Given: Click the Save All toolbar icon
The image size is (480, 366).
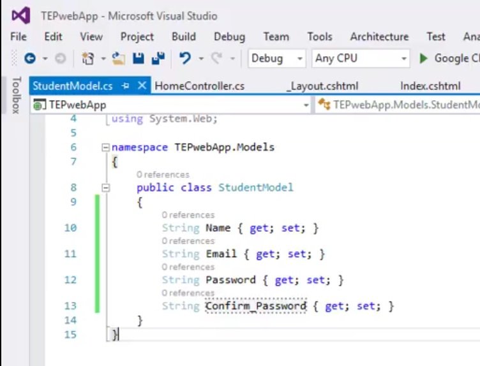Looking at the screenshot, I should 158,58.
